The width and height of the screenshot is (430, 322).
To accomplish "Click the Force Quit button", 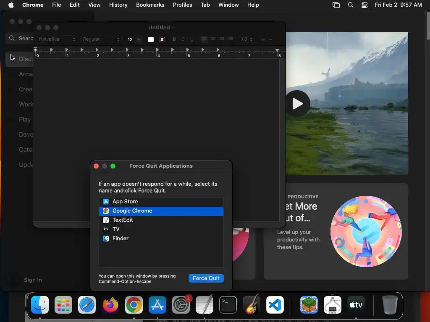I will pyautogui.click(x=206, y=278).
